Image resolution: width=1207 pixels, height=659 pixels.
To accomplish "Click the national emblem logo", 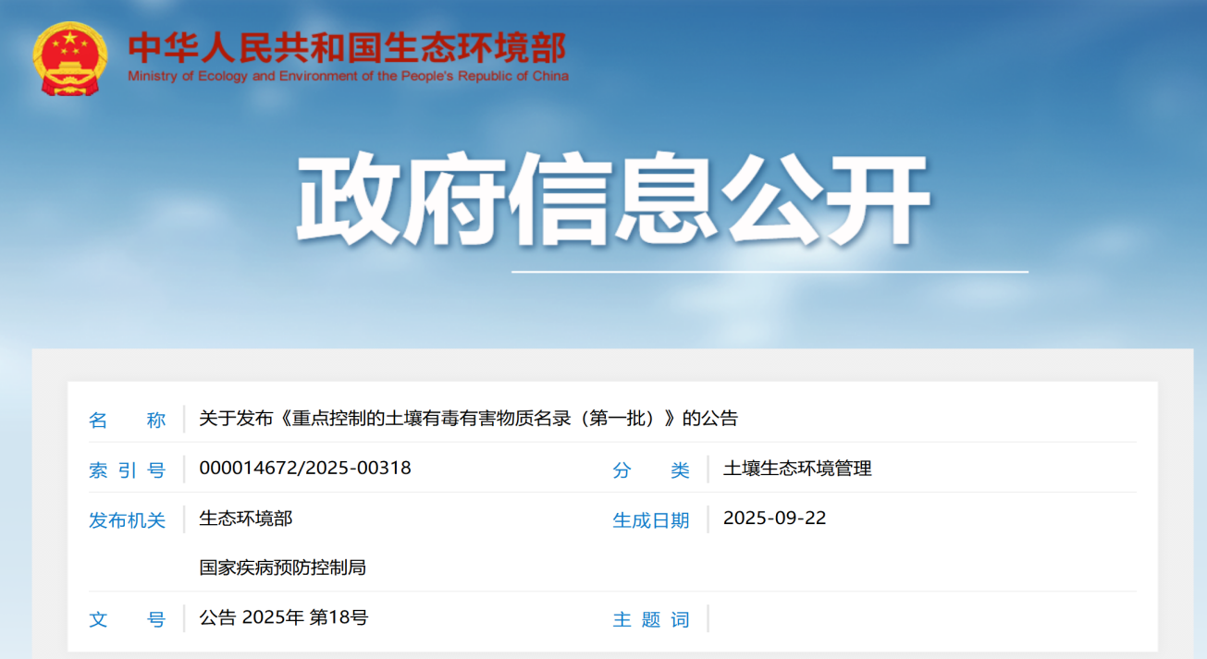I will click(69, 58).
